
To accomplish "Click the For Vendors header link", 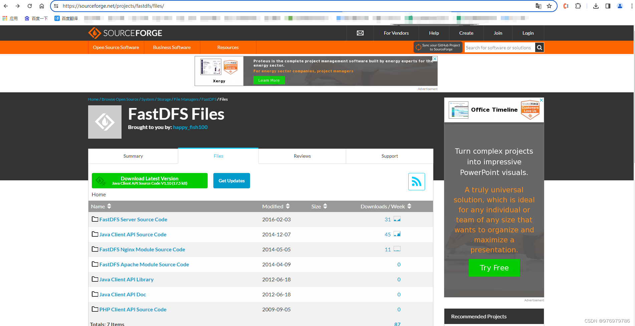I will (x=396, y=33).
